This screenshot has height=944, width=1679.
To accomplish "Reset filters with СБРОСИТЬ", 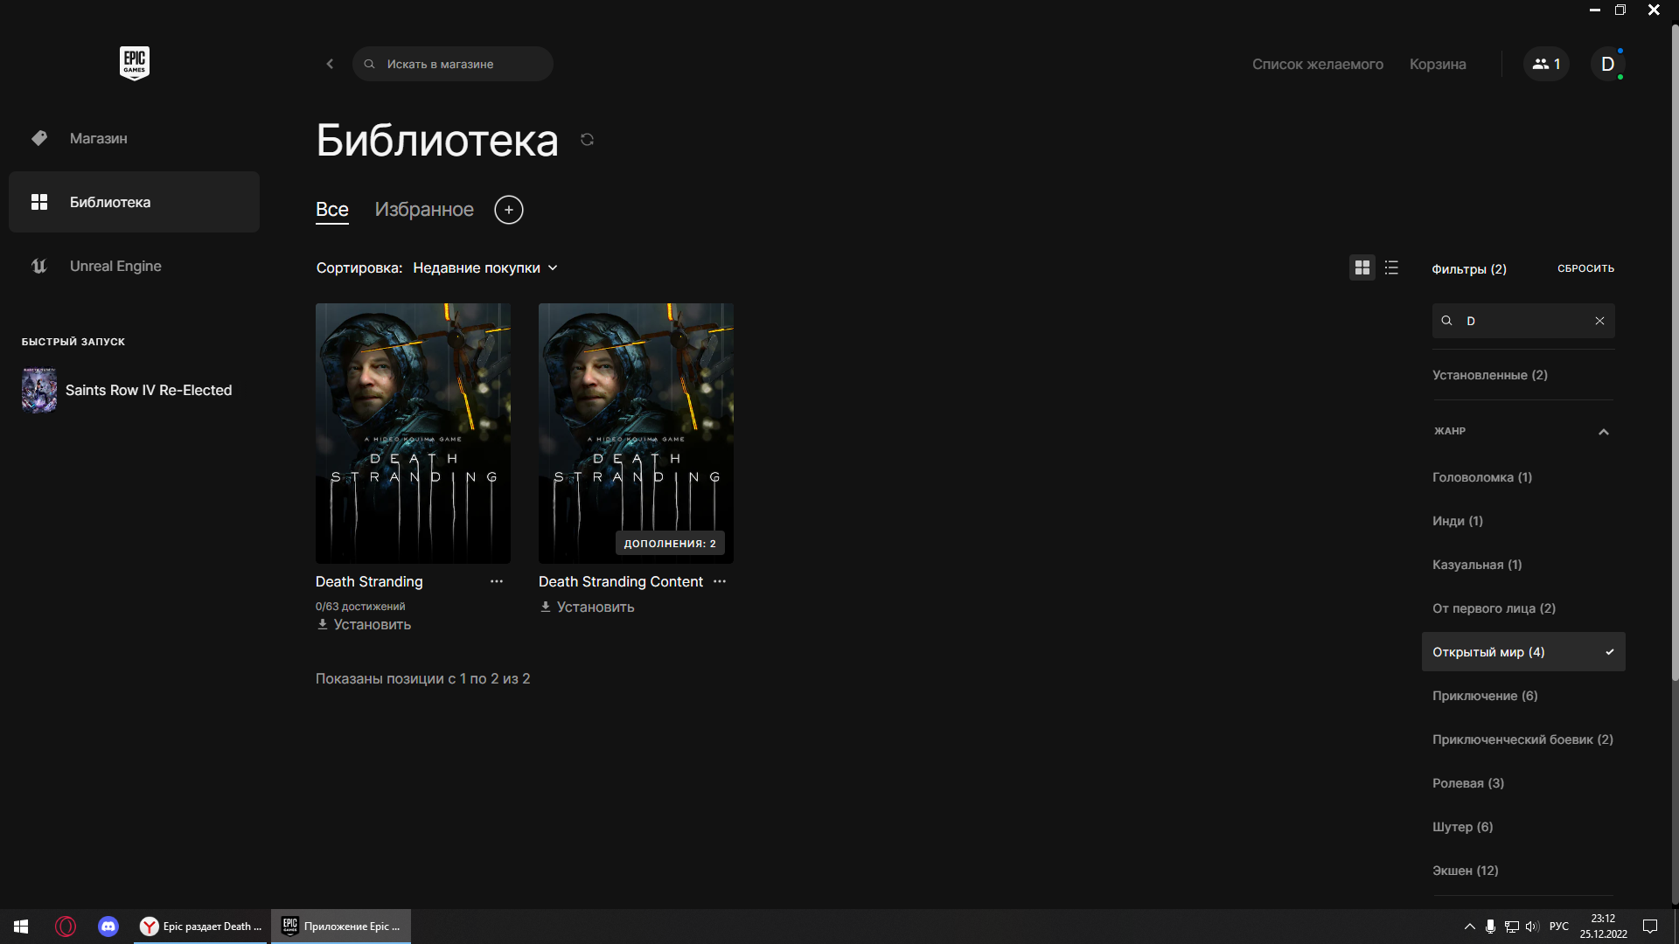I will [x=1585, y=268].
